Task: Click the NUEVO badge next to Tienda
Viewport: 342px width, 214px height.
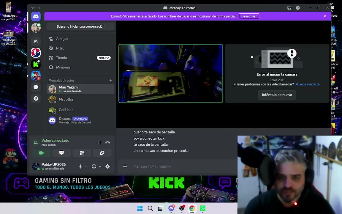Action: point(104,58)
